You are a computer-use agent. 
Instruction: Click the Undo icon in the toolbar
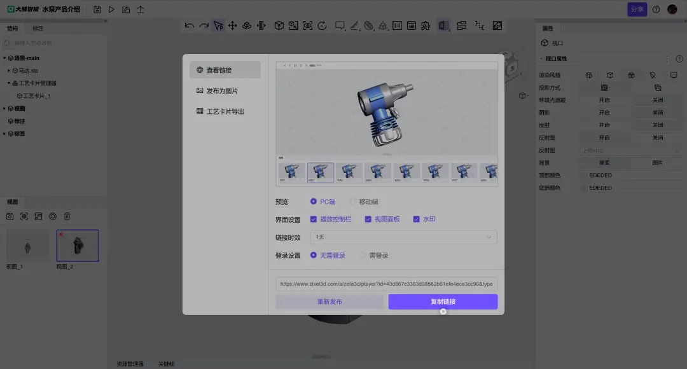click(x=189, y=25)
